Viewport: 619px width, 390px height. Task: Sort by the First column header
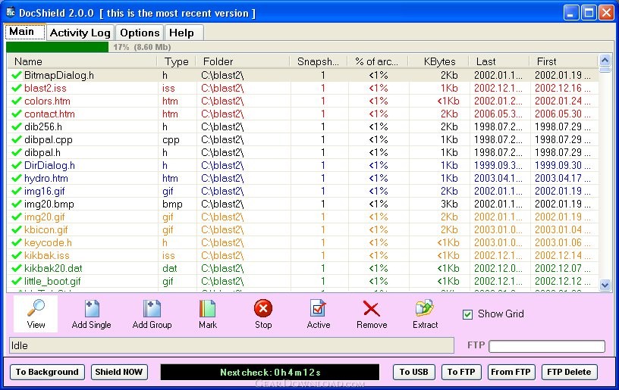coord(564,61)
